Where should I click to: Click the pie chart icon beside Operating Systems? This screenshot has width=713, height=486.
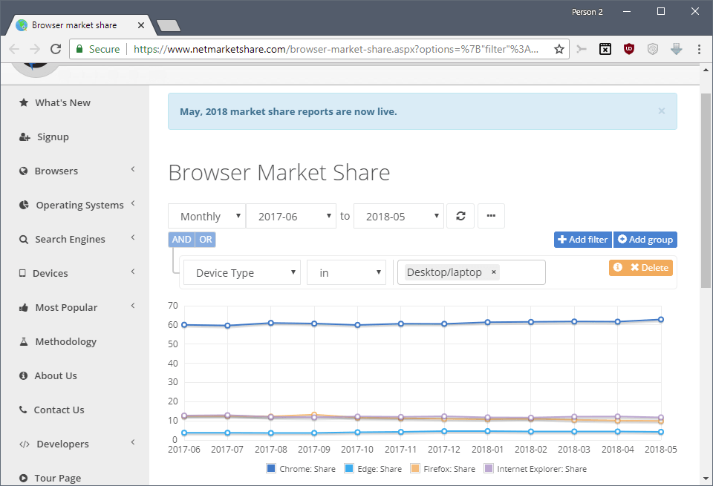24,205
